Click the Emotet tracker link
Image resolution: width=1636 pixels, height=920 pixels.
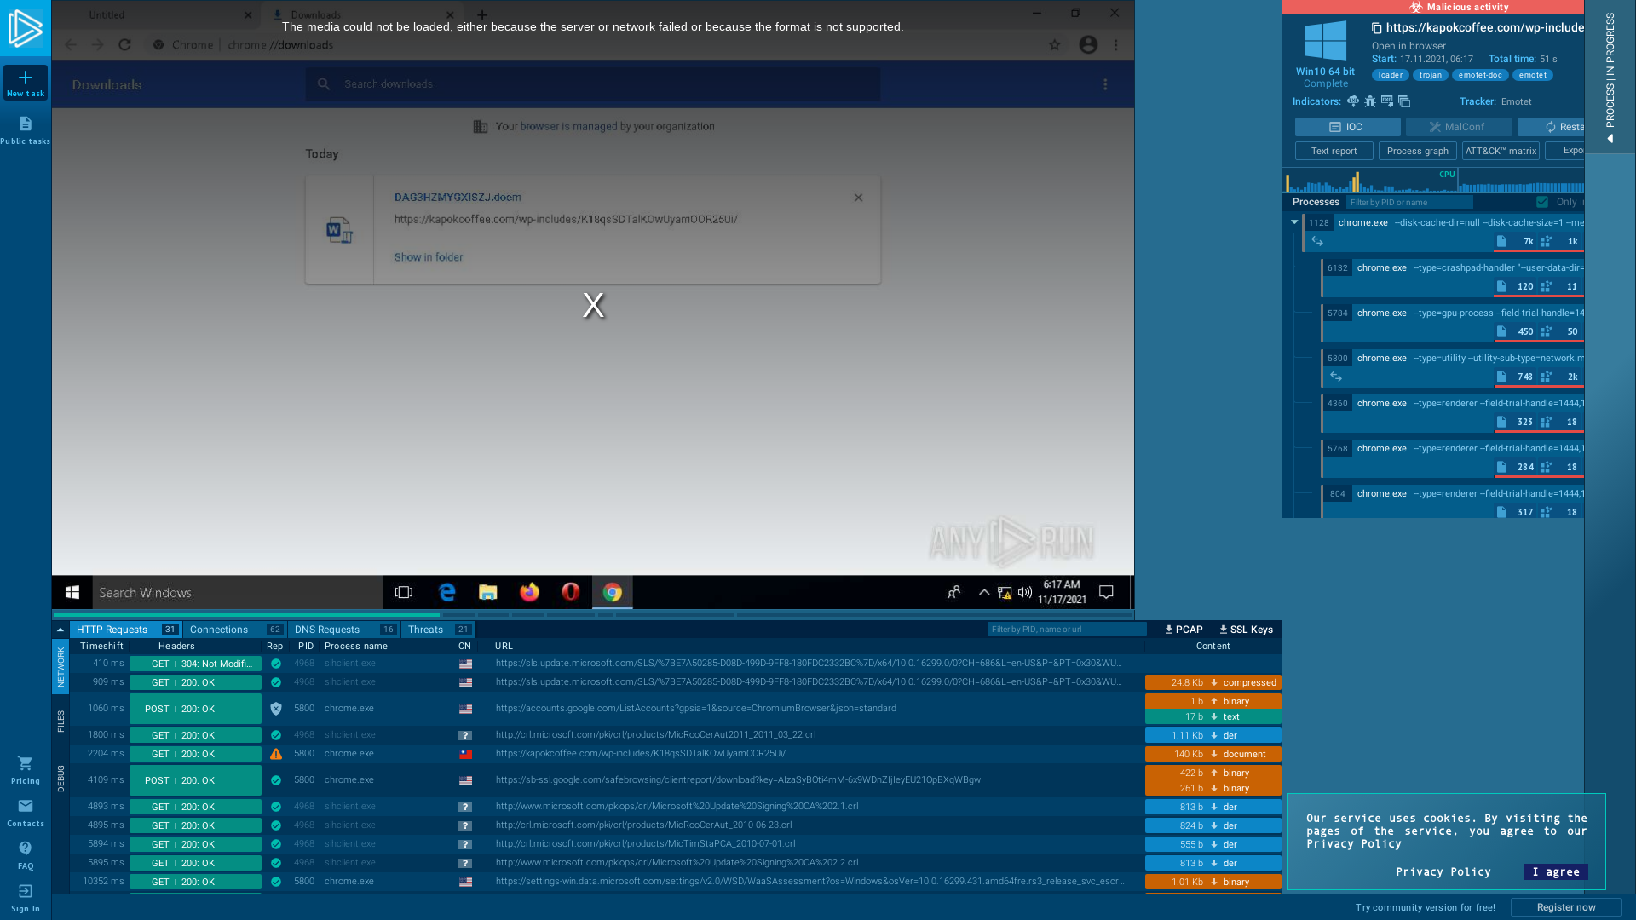point(1516,101)
